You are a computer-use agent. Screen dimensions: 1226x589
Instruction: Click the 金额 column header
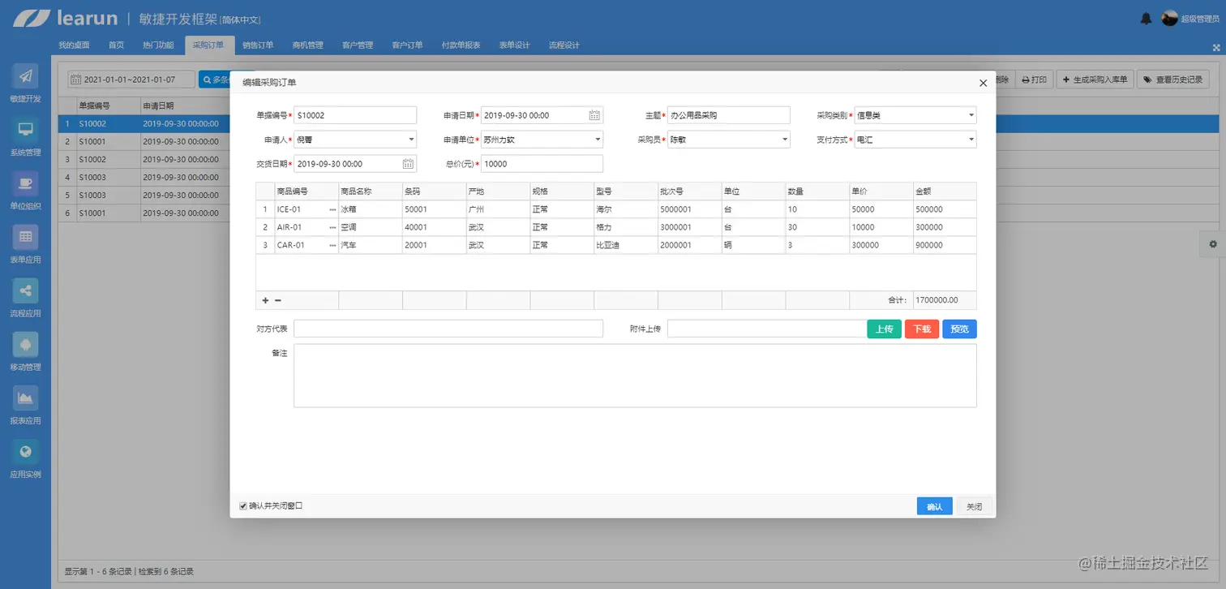(x=945, y=191)
